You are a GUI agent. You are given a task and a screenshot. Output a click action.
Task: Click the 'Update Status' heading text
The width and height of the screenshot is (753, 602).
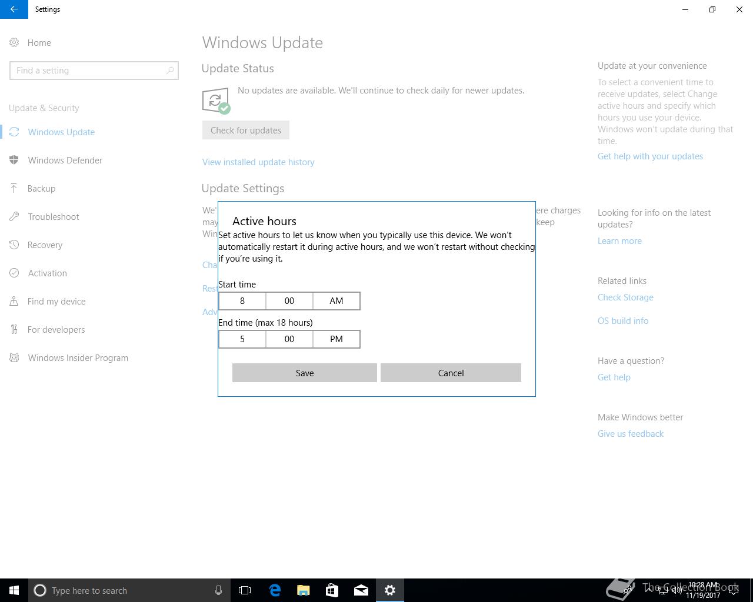(238, 69)
